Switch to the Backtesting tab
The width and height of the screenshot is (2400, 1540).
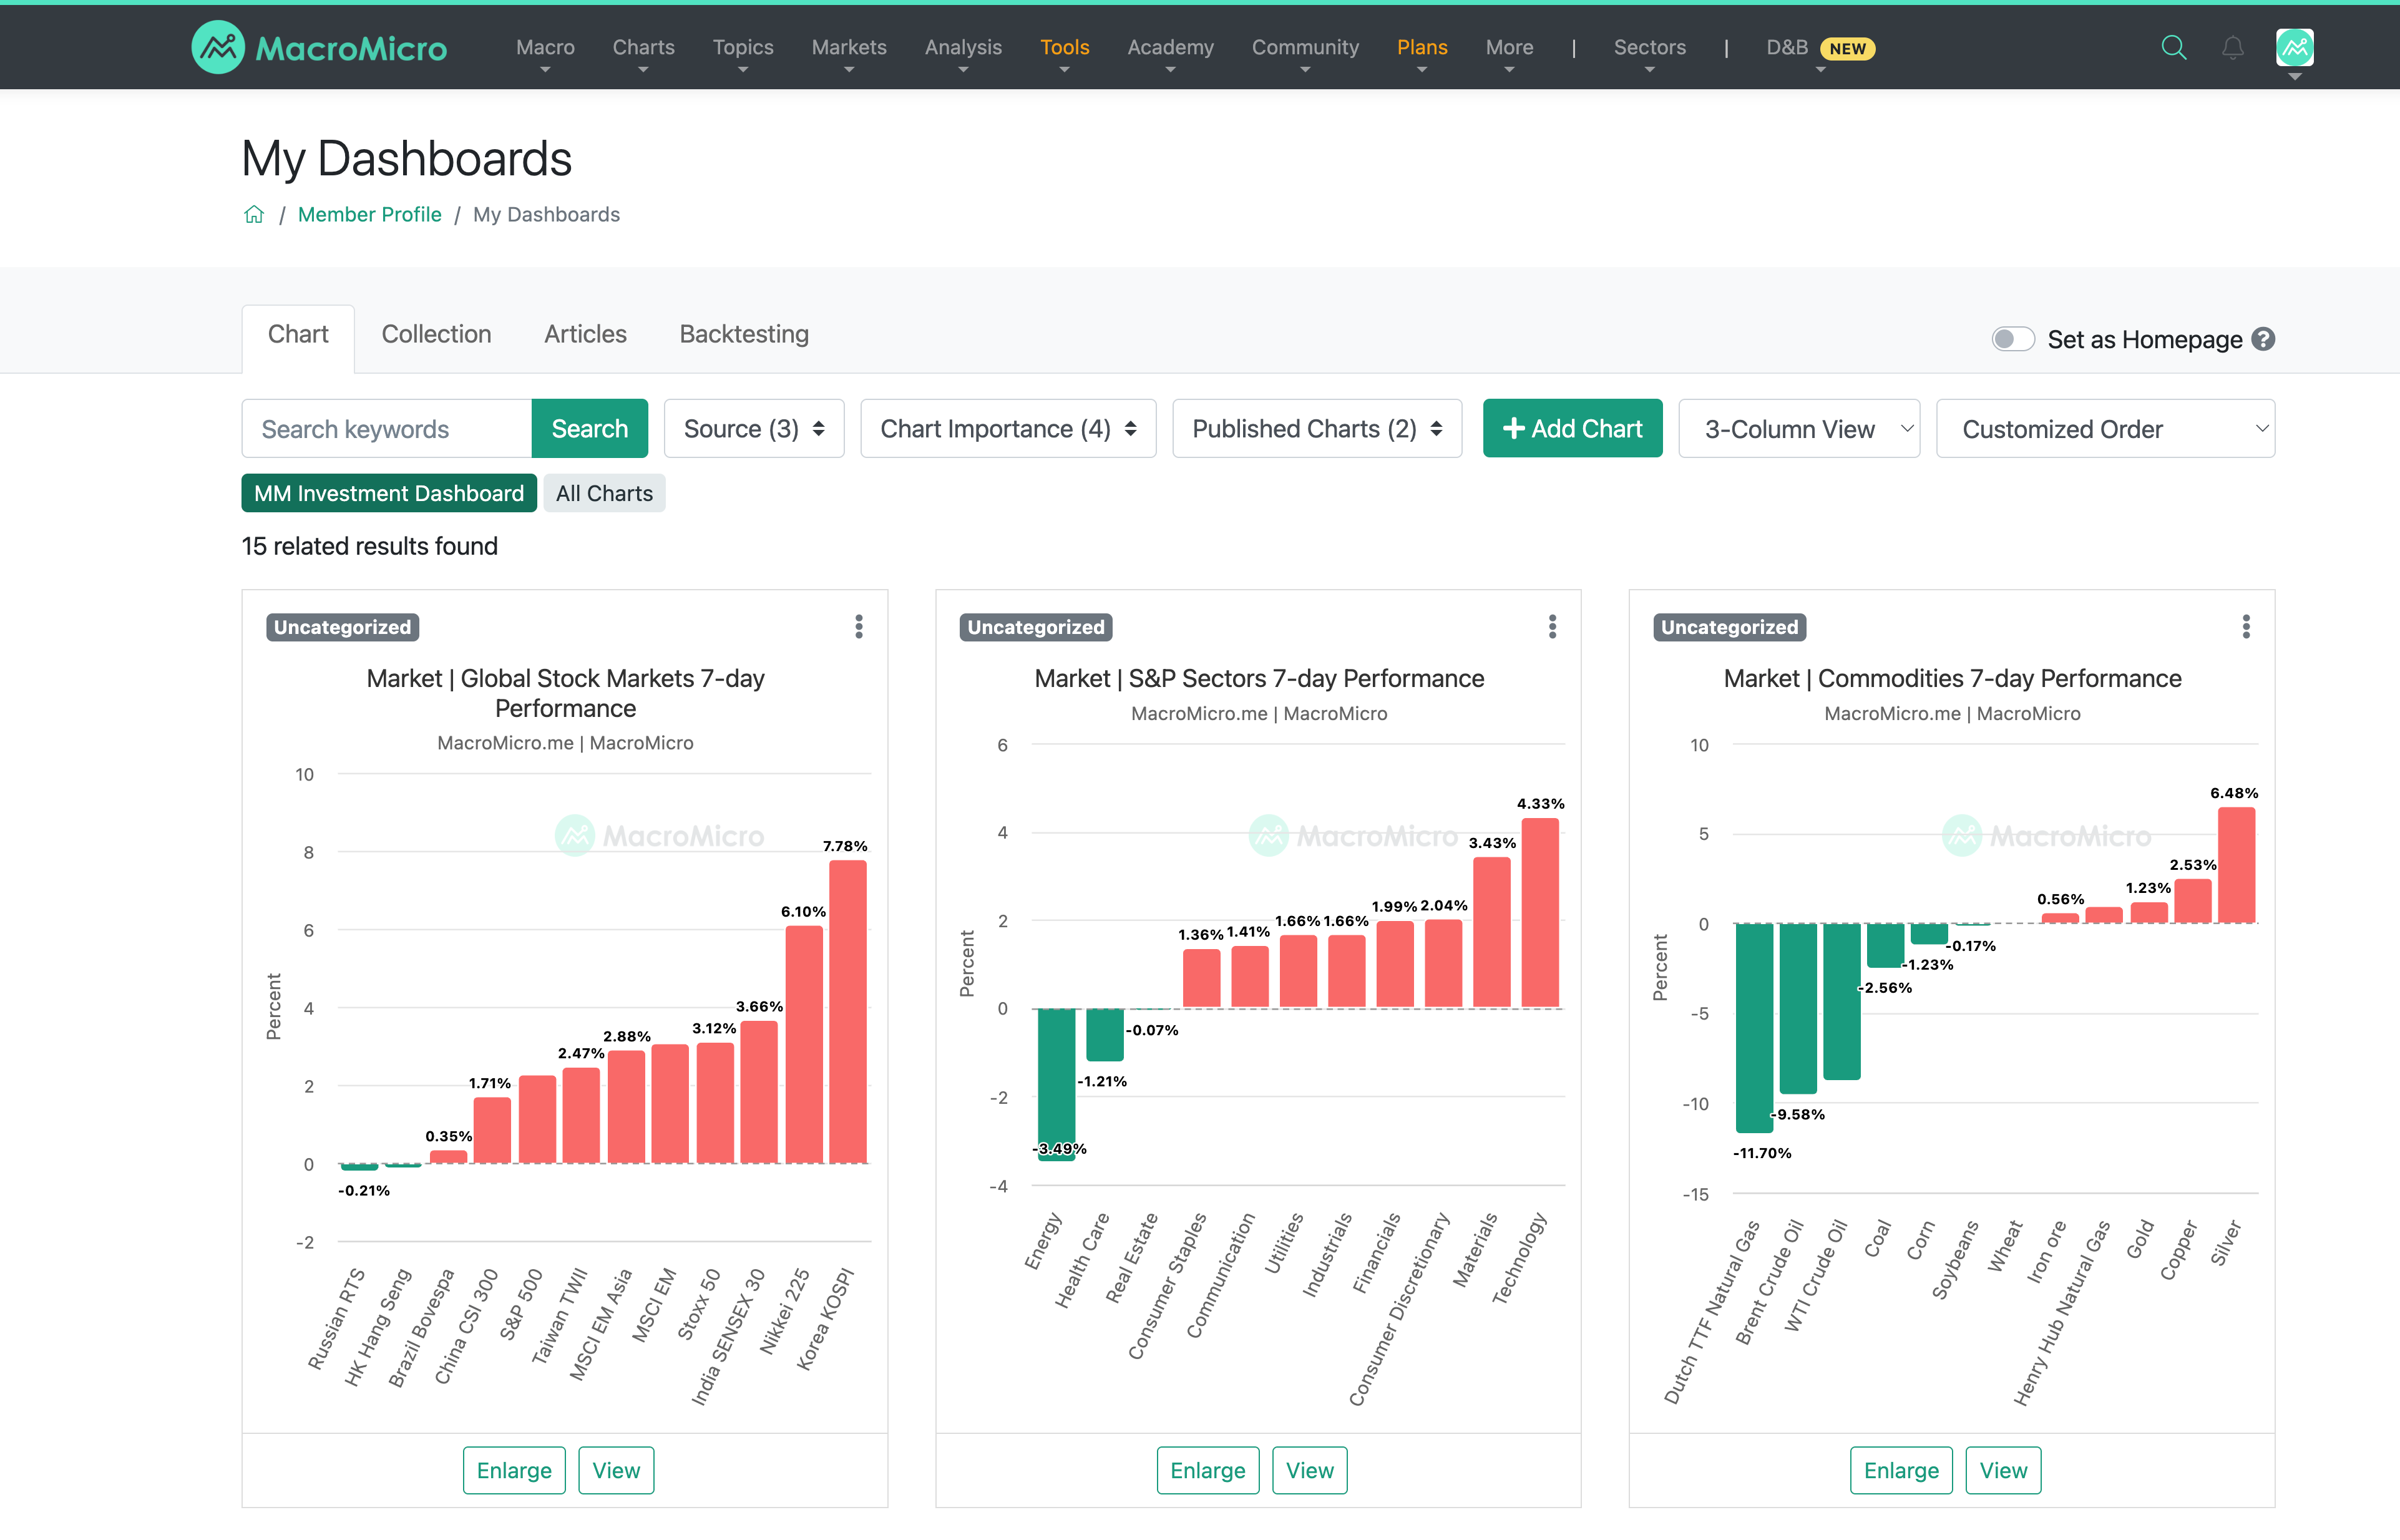point(744,335)
